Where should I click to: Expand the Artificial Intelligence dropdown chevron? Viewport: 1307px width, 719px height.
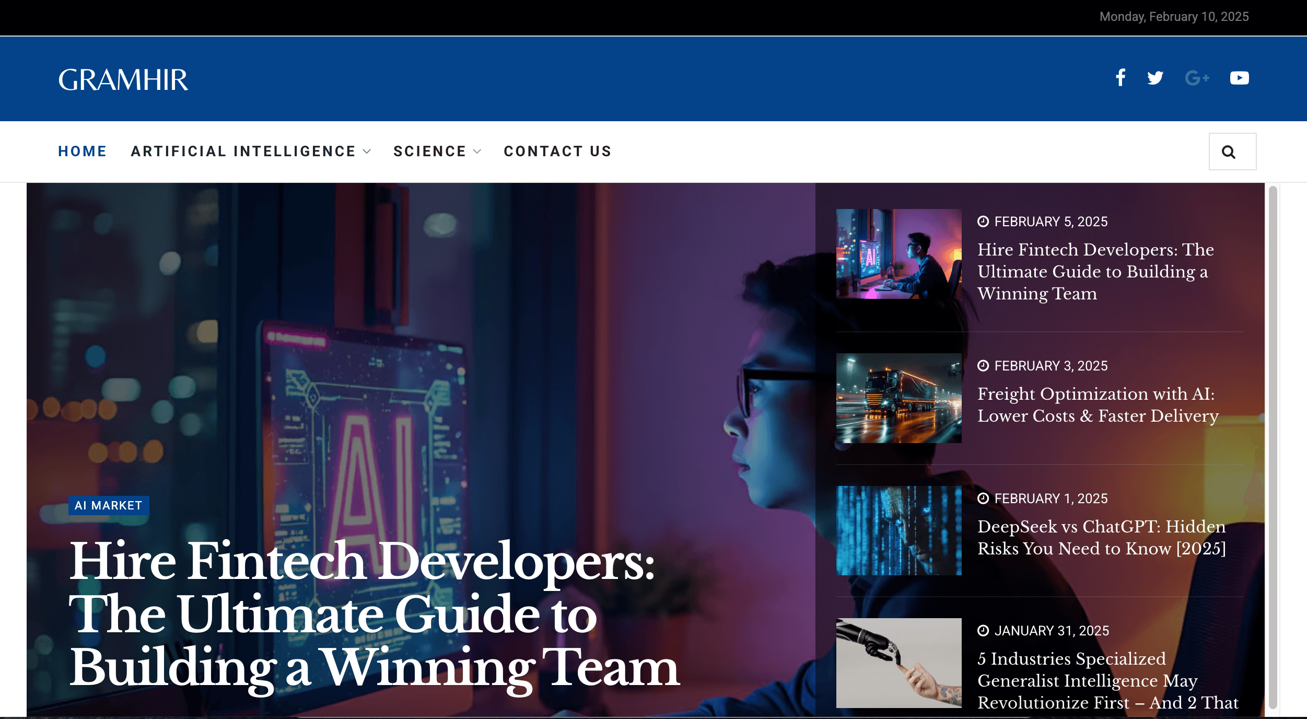pos(367,152)
